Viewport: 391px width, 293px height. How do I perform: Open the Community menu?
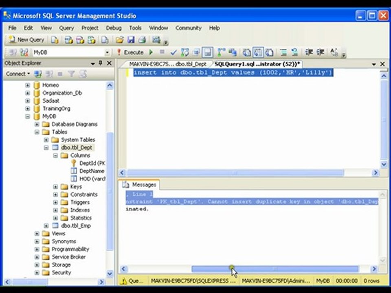188,28
